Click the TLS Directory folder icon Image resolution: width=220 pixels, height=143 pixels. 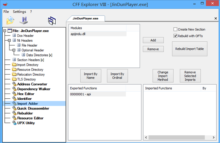click(14, 79)
